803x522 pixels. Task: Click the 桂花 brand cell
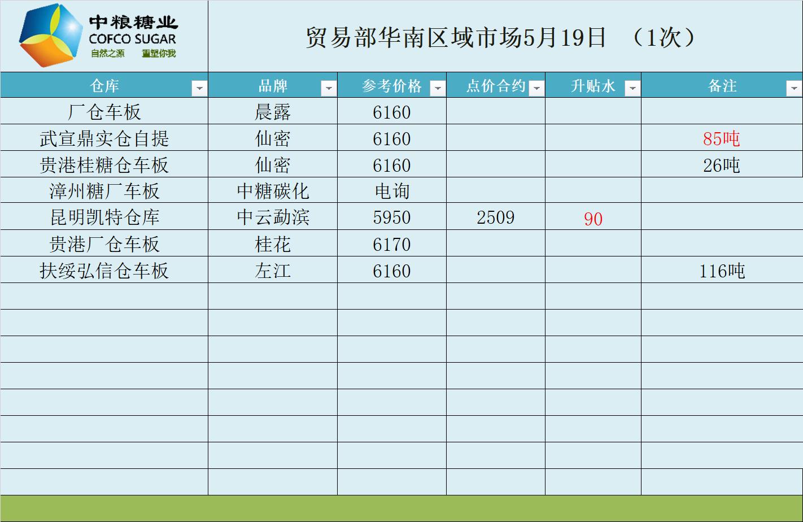[x=273, y=244]
